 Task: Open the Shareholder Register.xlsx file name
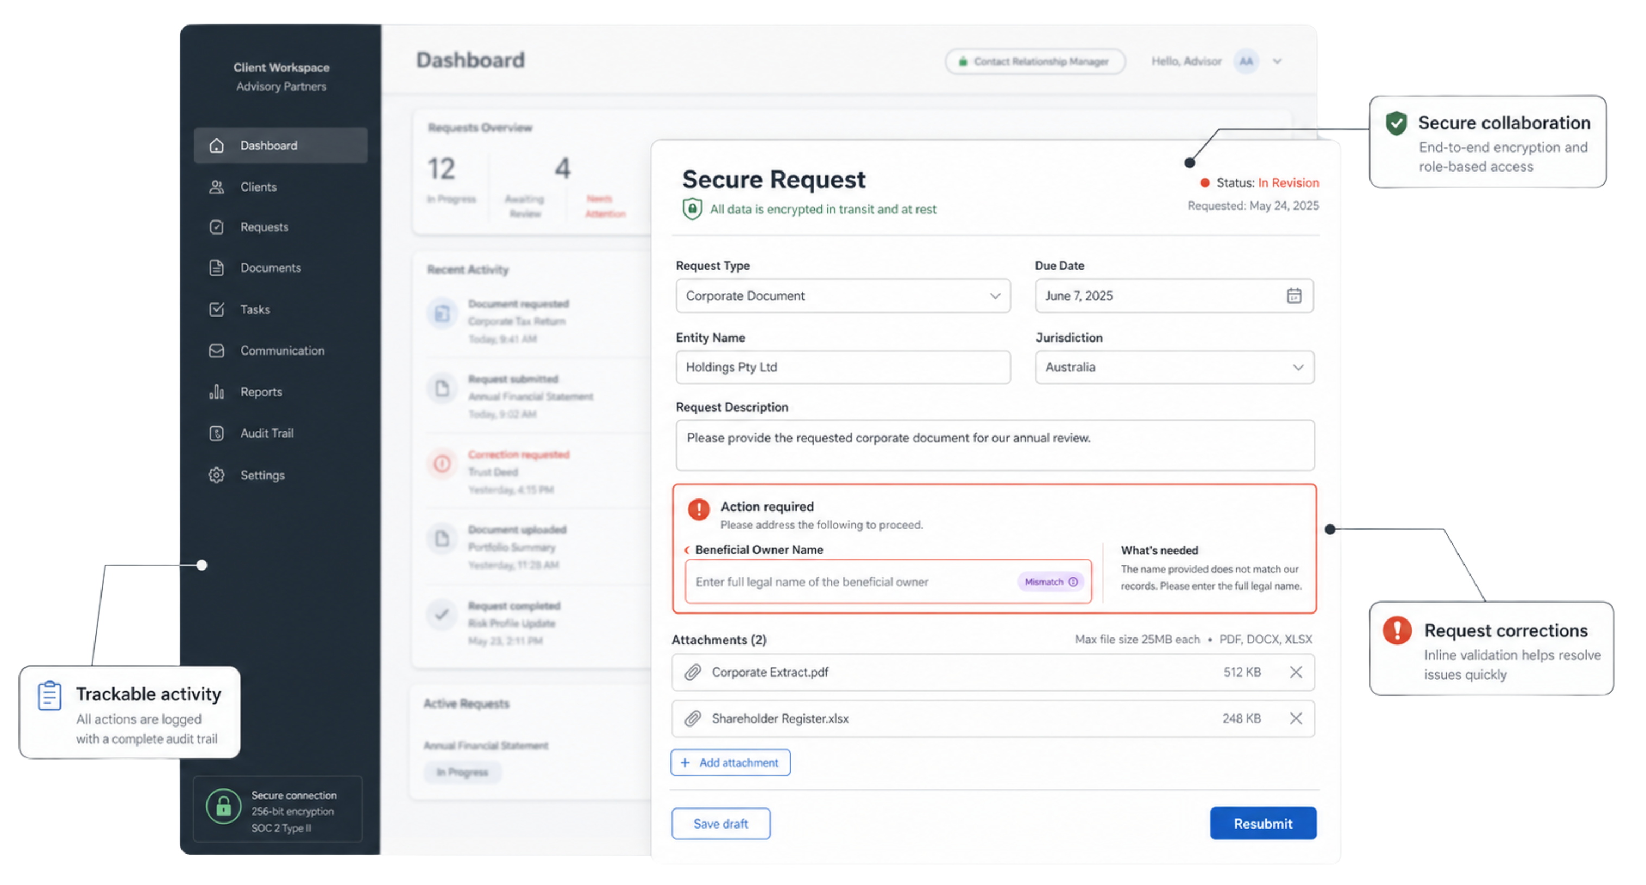click(x=780, y=719)
